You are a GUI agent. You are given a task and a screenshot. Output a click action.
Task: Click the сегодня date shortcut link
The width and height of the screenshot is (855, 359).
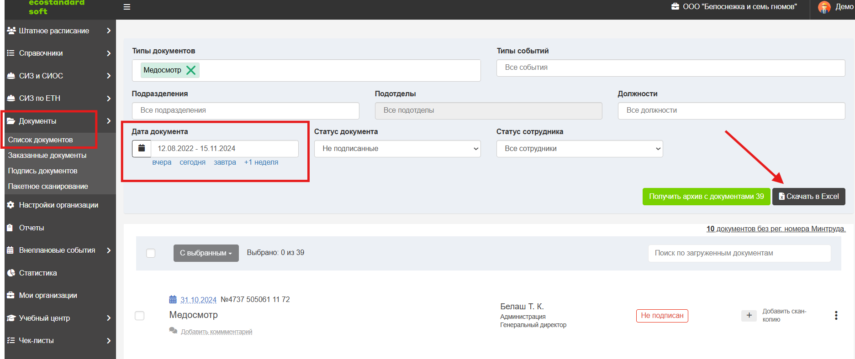(192, 162)
